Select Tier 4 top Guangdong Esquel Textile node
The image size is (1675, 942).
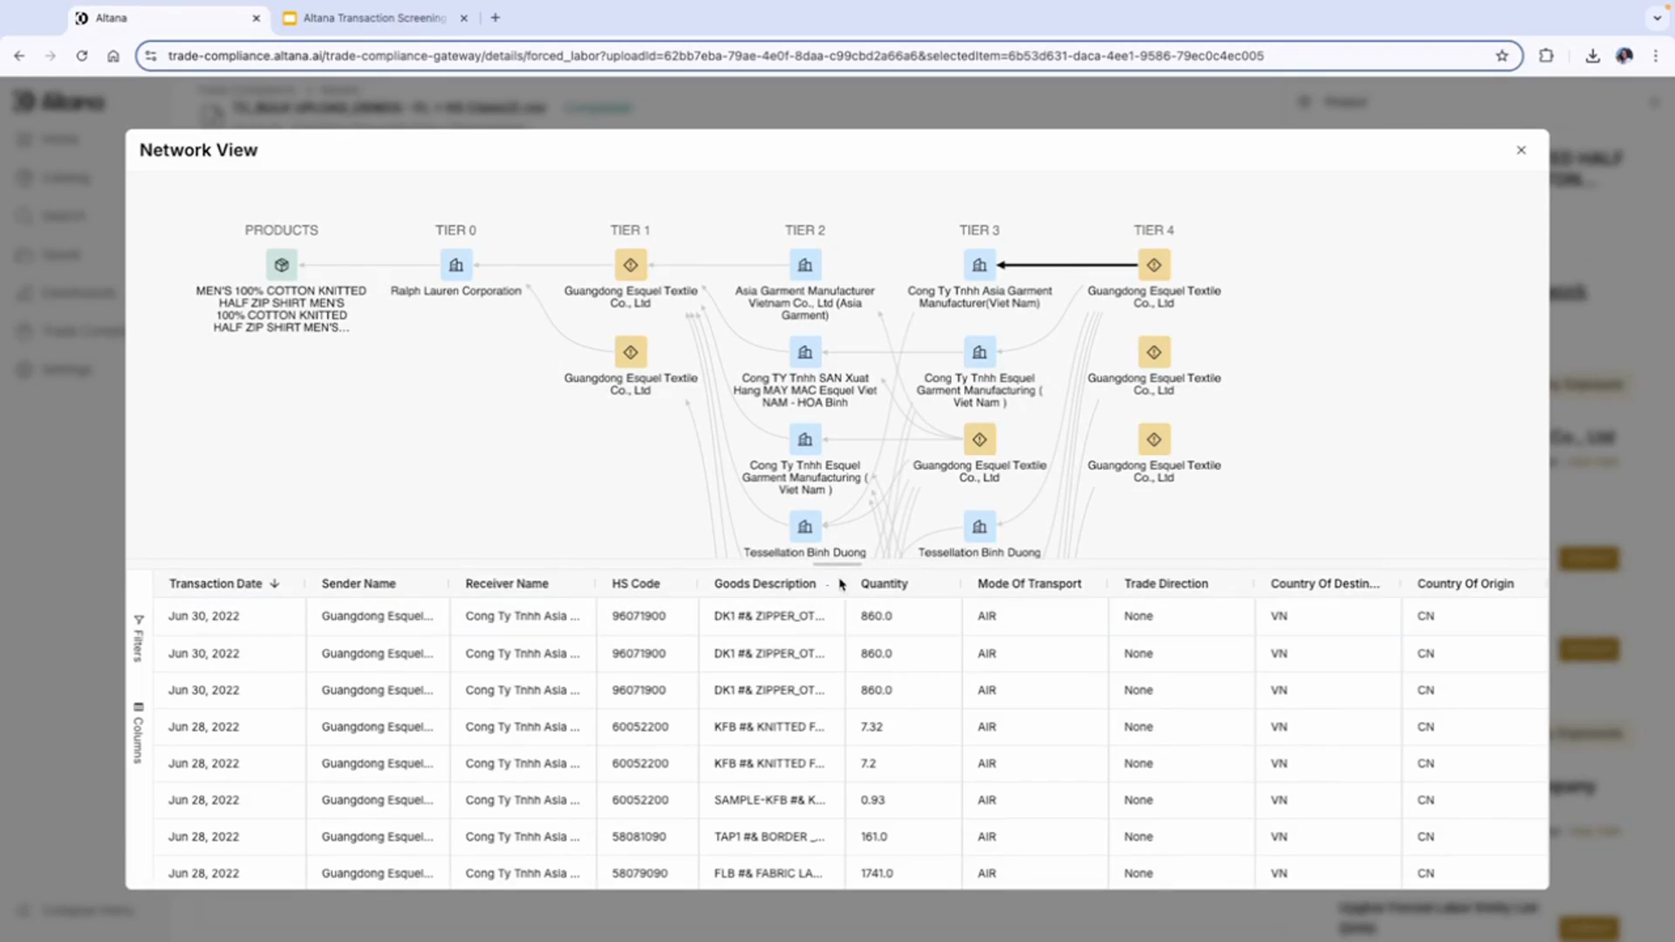[1153, 265]
